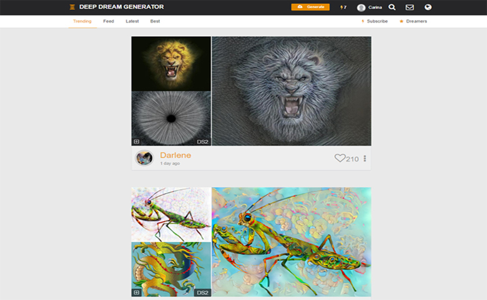The height and width of the screenshot is (300, 487).
Task: Click the DS2 badge on lion post
Action: [x=202, y=142]
